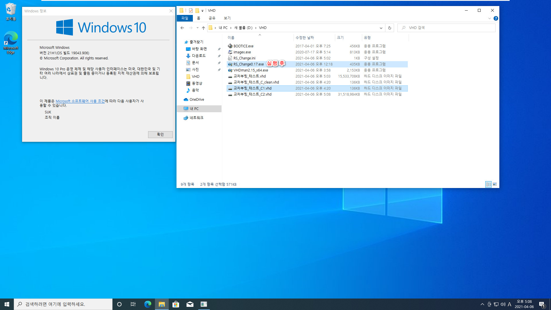Sort files by 수정한 날짜 column header
The width and height of the screenshot is (551, 310).
point(314,38)
